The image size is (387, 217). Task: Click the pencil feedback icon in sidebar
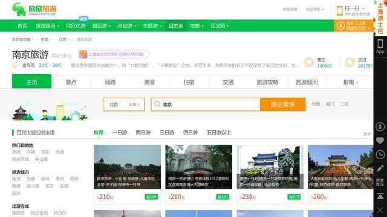pos(380,169)
